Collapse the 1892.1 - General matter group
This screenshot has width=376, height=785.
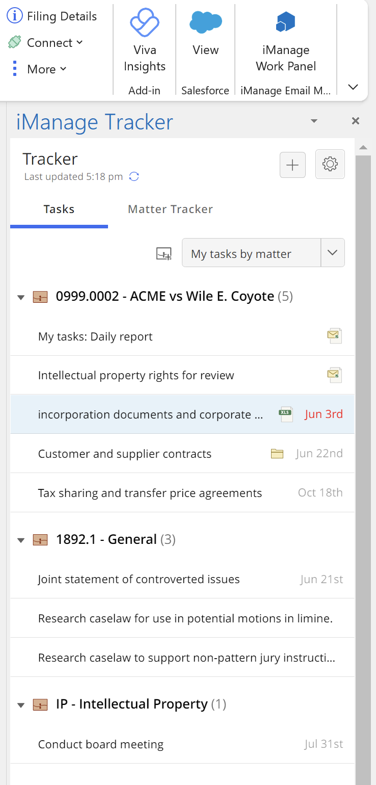[21, 540]
